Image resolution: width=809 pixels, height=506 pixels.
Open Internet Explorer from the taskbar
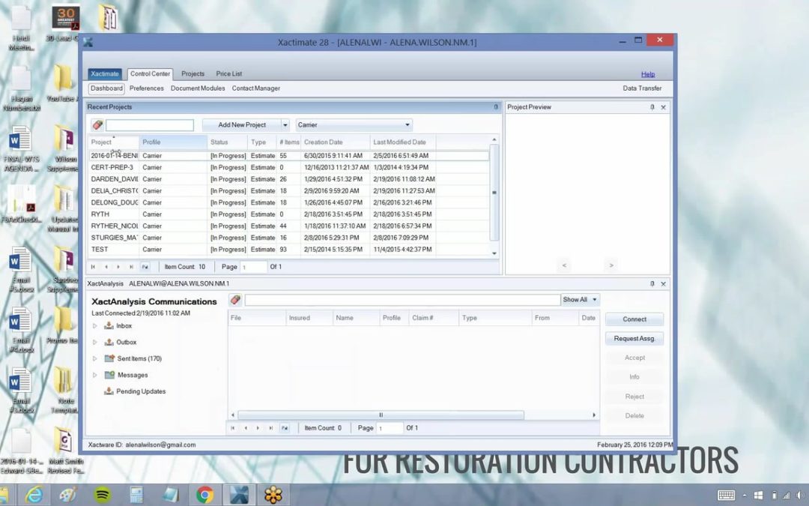pos(34,495)
